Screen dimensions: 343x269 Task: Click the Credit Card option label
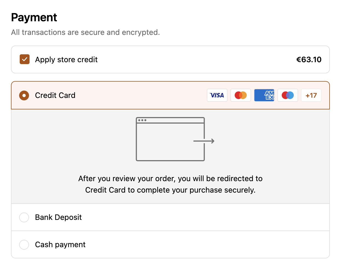tap(55, 95)
